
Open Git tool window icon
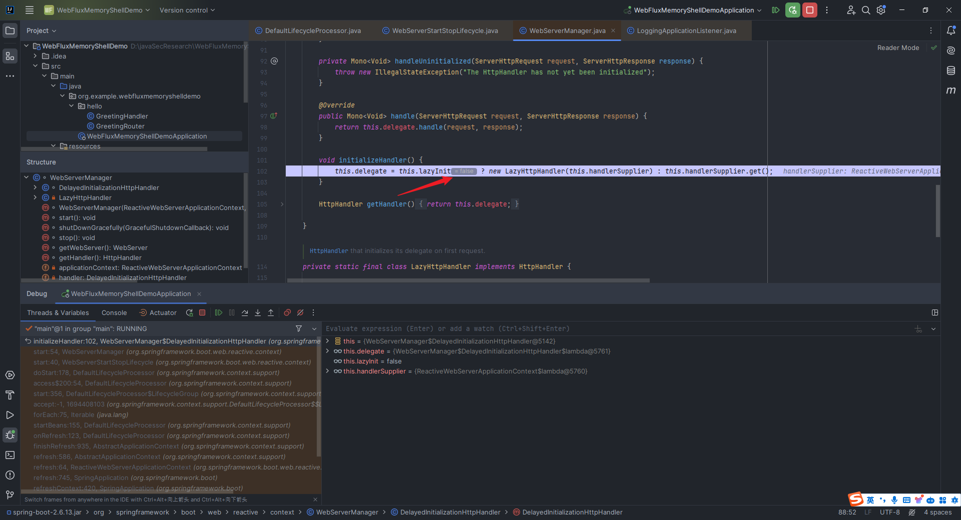tap(10, 495)
